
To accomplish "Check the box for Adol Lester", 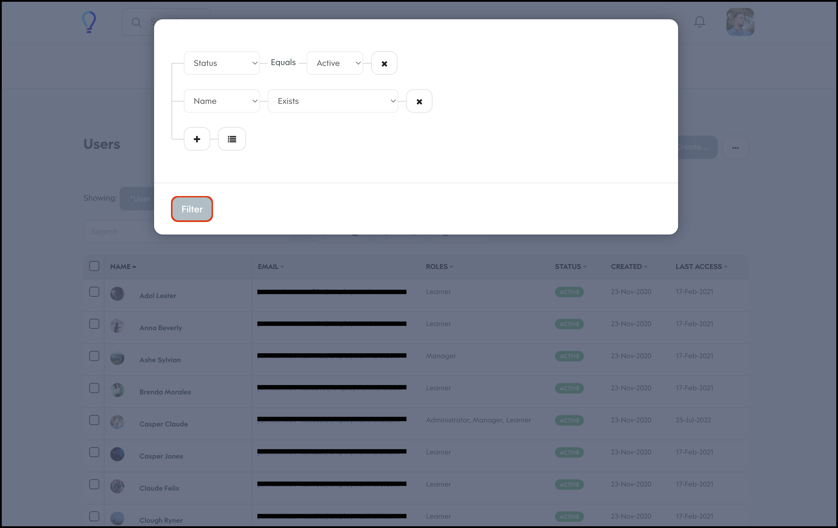I will (94, 292).
